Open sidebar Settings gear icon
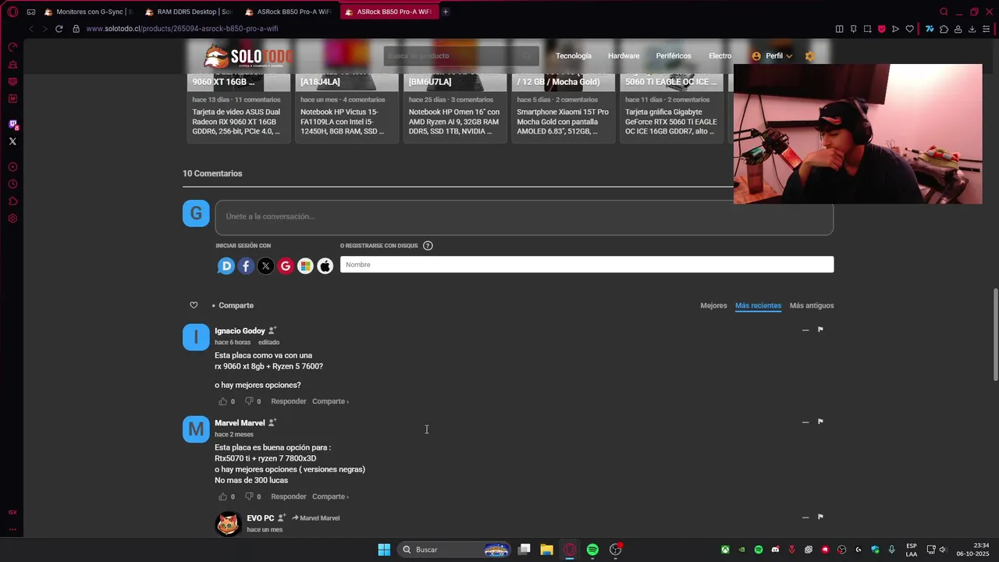This screenshot has width=999, height=562. pos(12,219)
